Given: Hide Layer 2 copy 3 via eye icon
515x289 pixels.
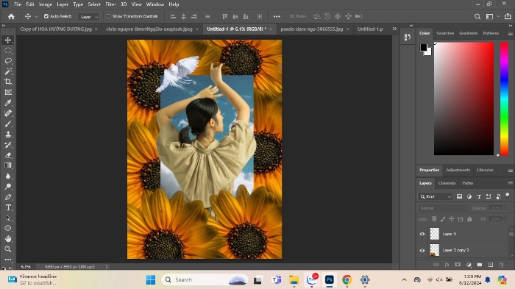Looking at the screenshot, I should 422,251.
